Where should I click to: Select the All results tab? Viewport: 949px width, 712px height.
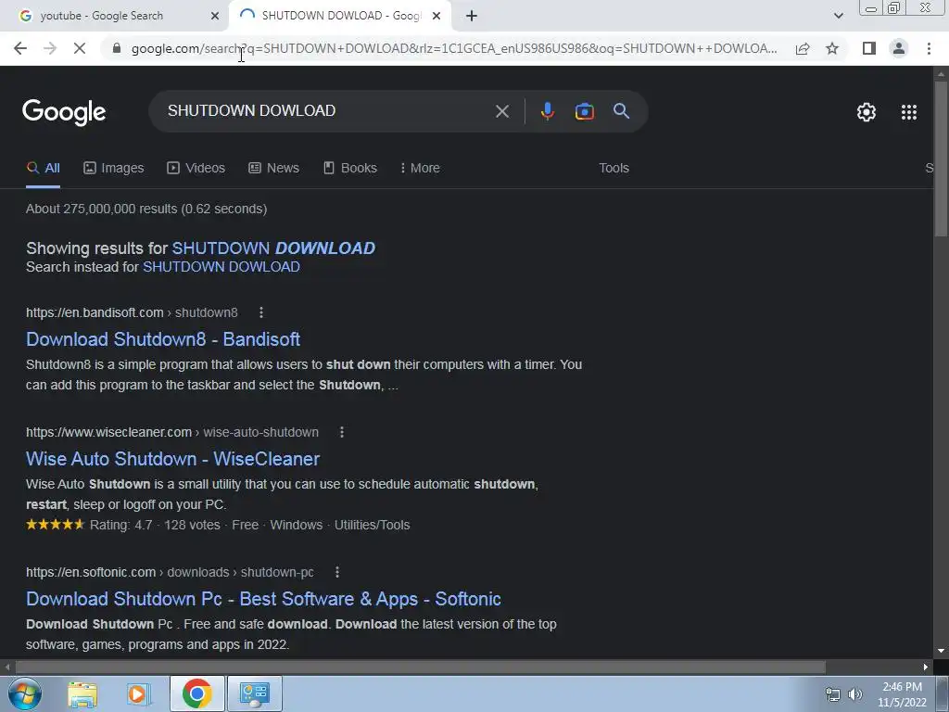coord(43,169)
